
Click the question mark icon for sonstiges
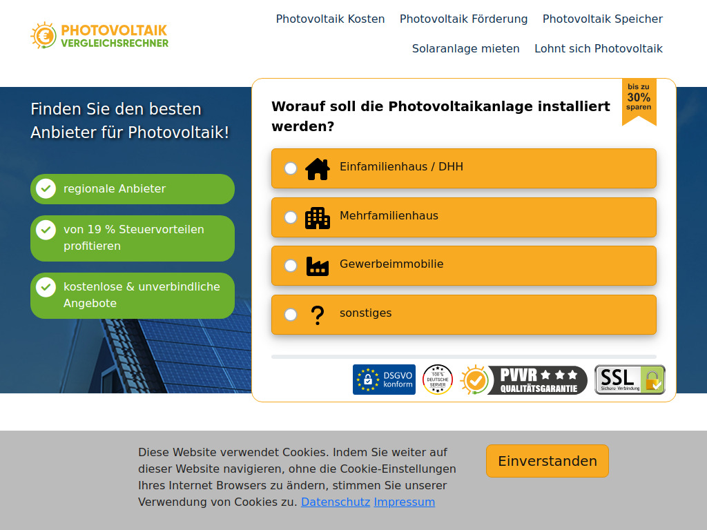[x=317, y=314]
